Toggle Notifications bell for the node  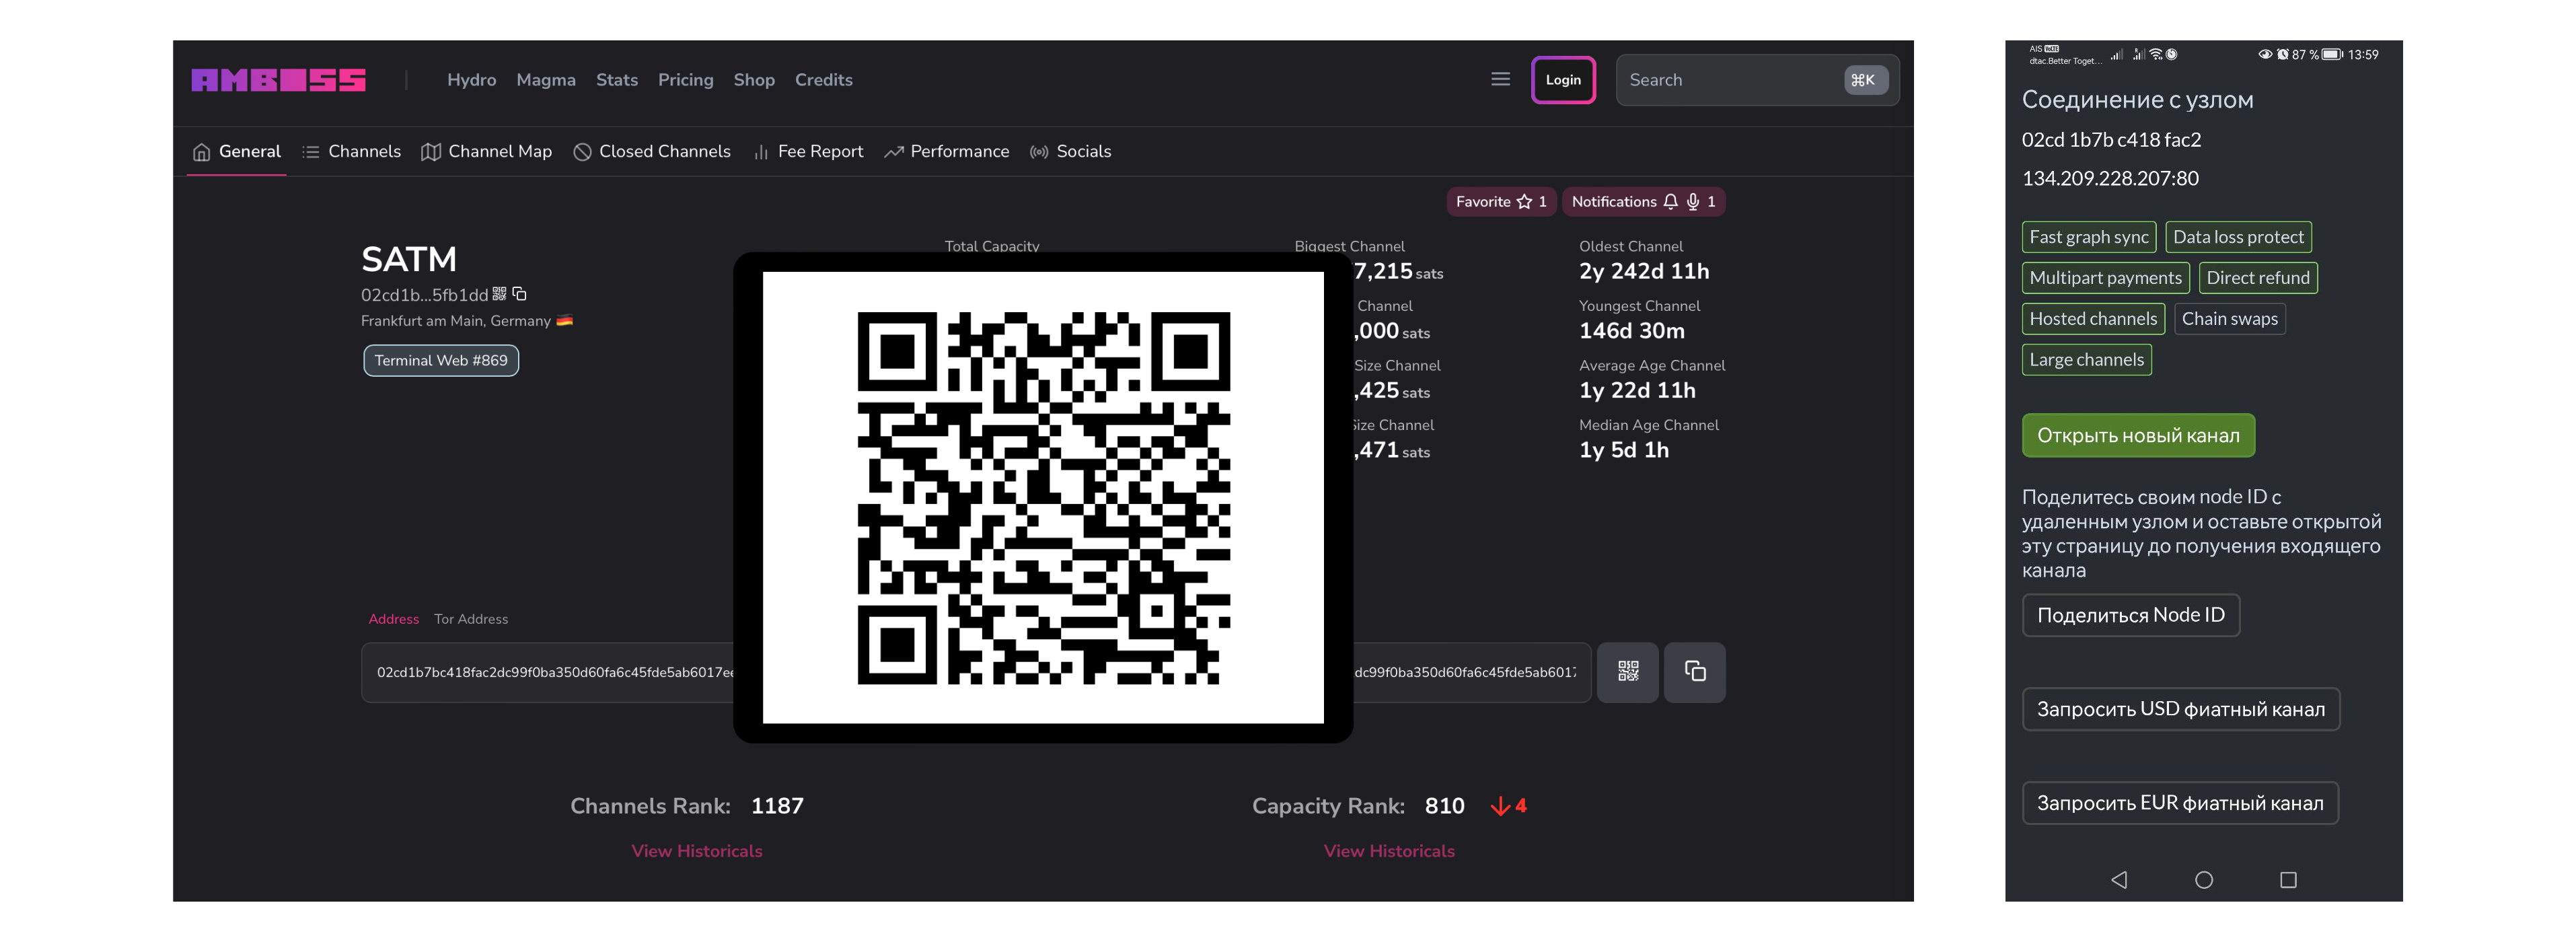coord(1643,202)
